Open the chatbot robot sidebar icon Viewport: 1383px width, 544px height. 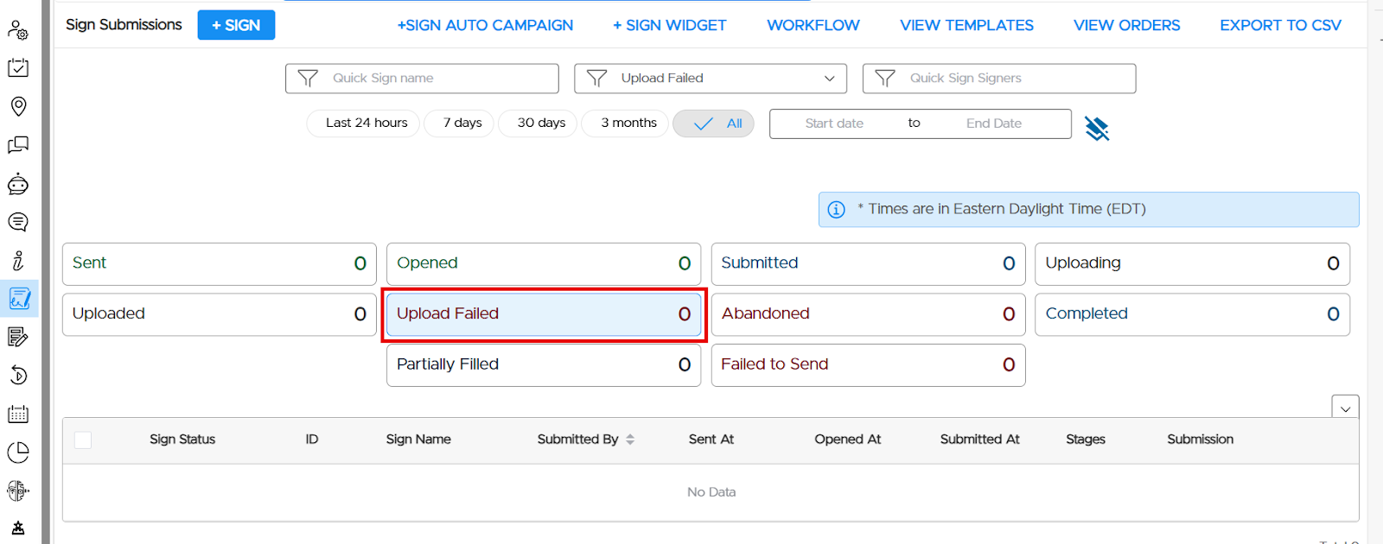click(x=18, y=184)
